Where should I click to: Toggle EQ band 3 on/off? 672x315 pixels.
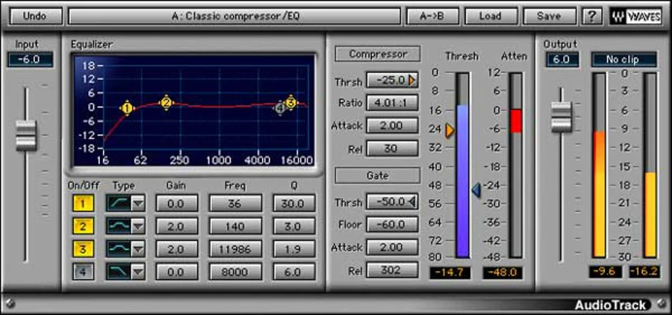pyautogui.click(x=83, y=249)
